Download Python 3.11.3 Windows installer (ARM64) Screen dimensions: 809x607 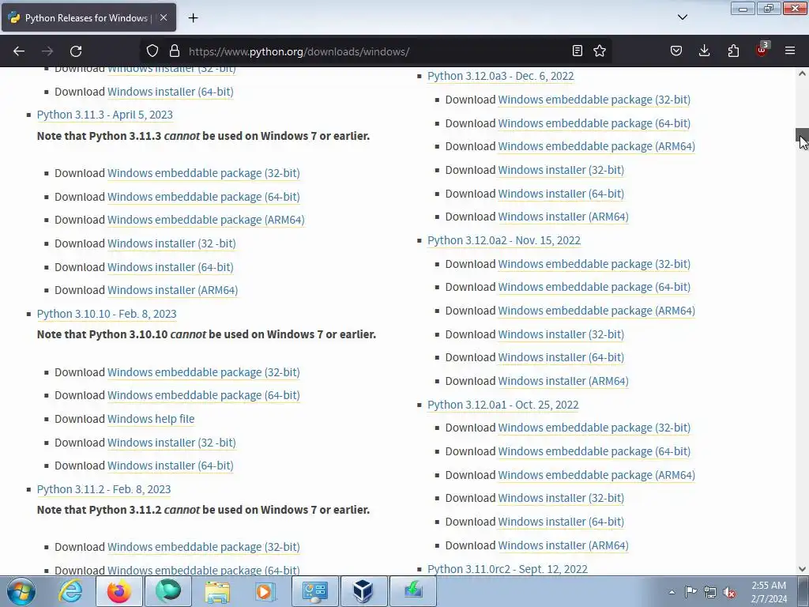tap(173, 290)
